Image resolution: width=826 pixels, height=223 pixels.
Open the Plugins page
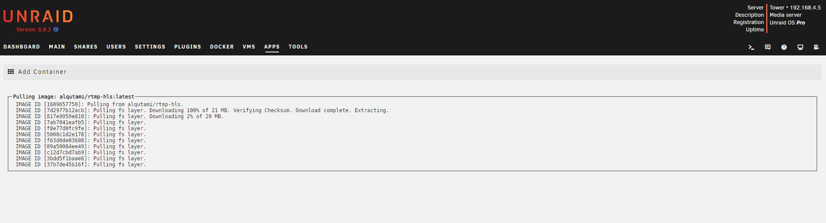188,47
